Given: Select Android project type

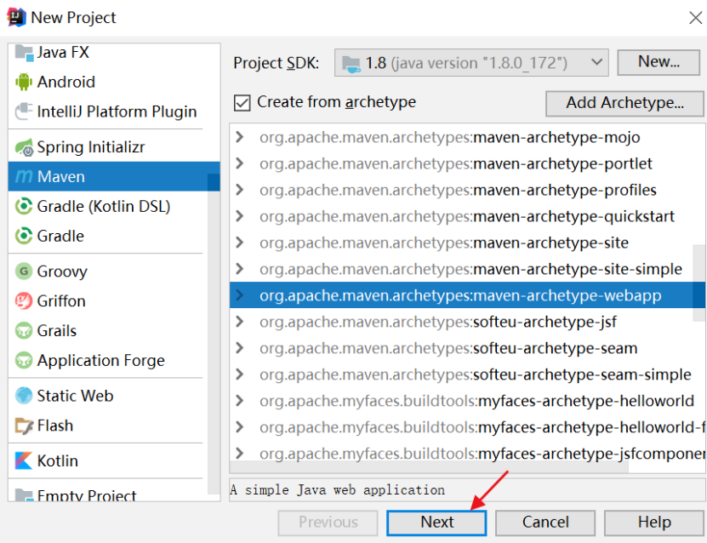Looking at the screenshot, I should click(108, 82).
